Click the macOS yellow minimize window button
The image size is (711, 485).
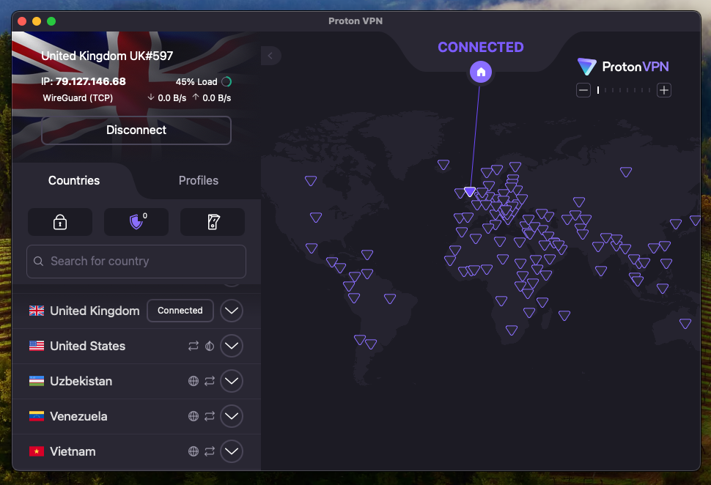(37, 21)
